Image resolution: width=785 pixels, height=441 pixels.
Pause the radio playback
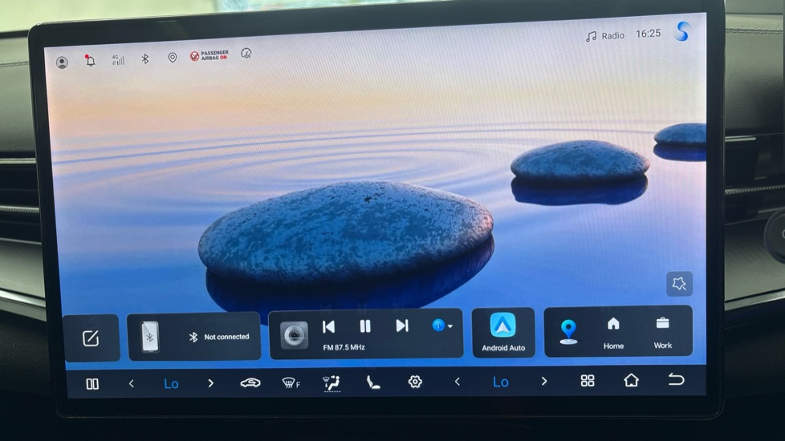pyautogui.click(x=365, y=326)
